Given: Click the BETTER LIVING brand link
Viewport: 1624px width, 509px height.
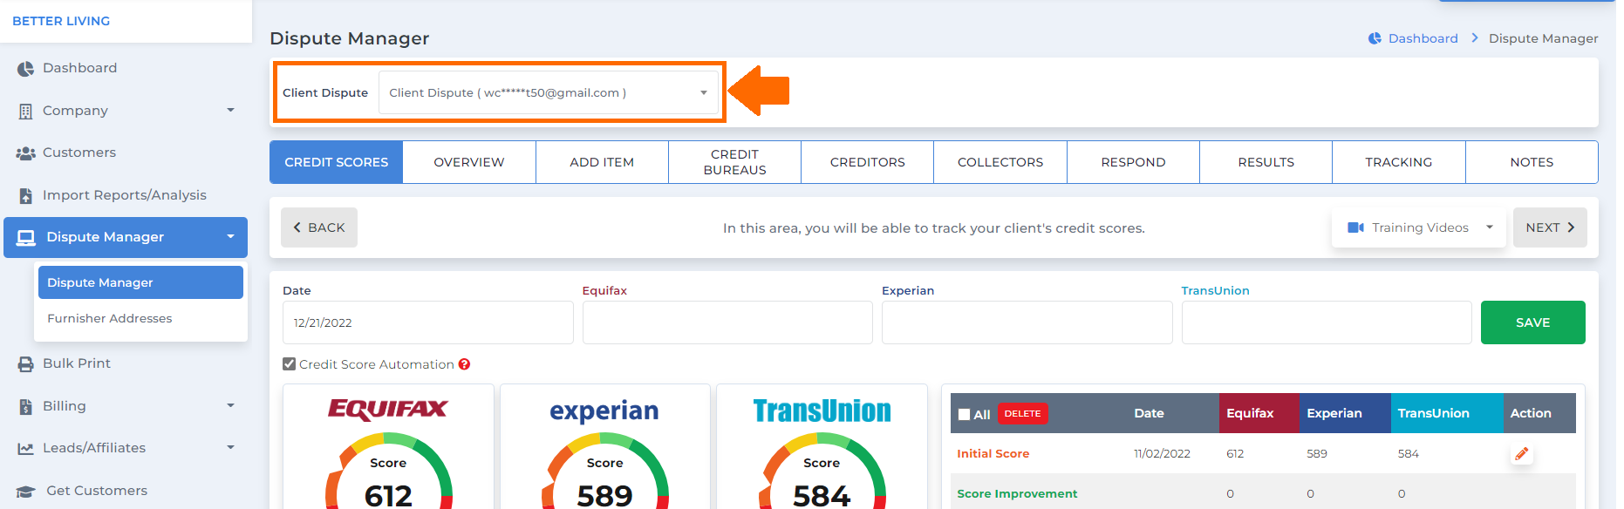Looking at the screenshot, I should pyautogui.click(x=61, y=21).
